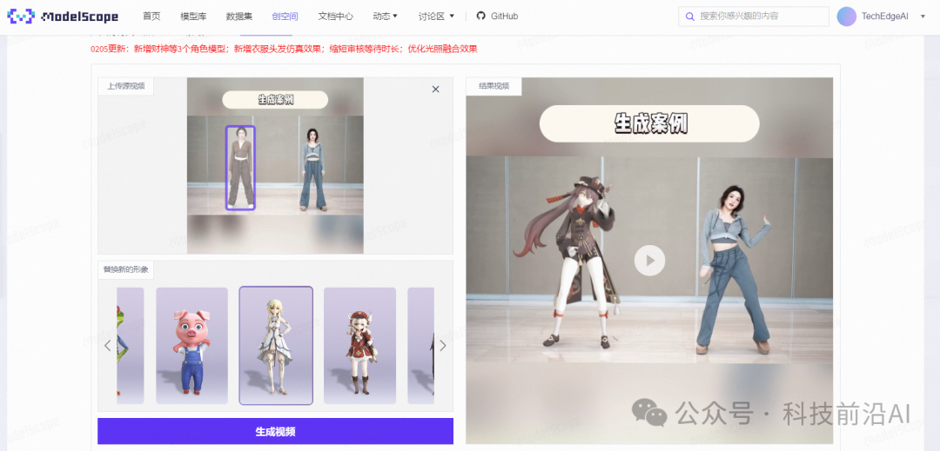The height and width of the screenshot is (451, 940).
Task: Click the red 0205更新 notice text
Action: (x=284, y=50)
